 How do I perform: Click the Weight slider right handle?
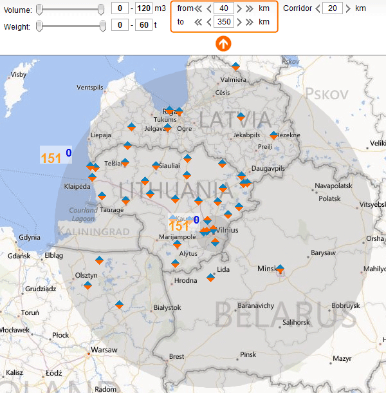103,26
